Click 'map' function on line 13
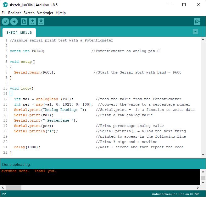206x197 pixels. [39, 105]
